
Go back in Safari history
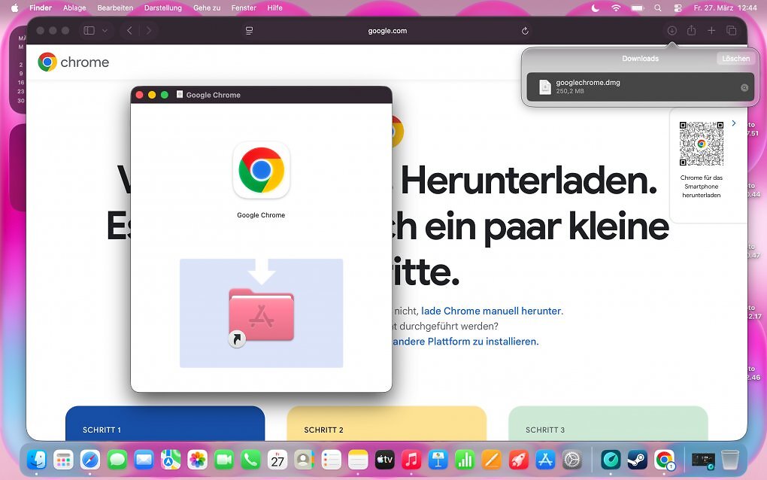pos(129,30)
